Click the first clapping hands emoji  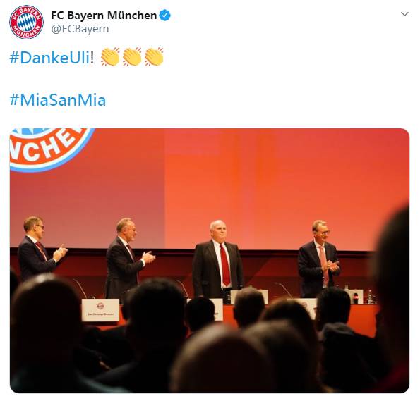[110, 56]
